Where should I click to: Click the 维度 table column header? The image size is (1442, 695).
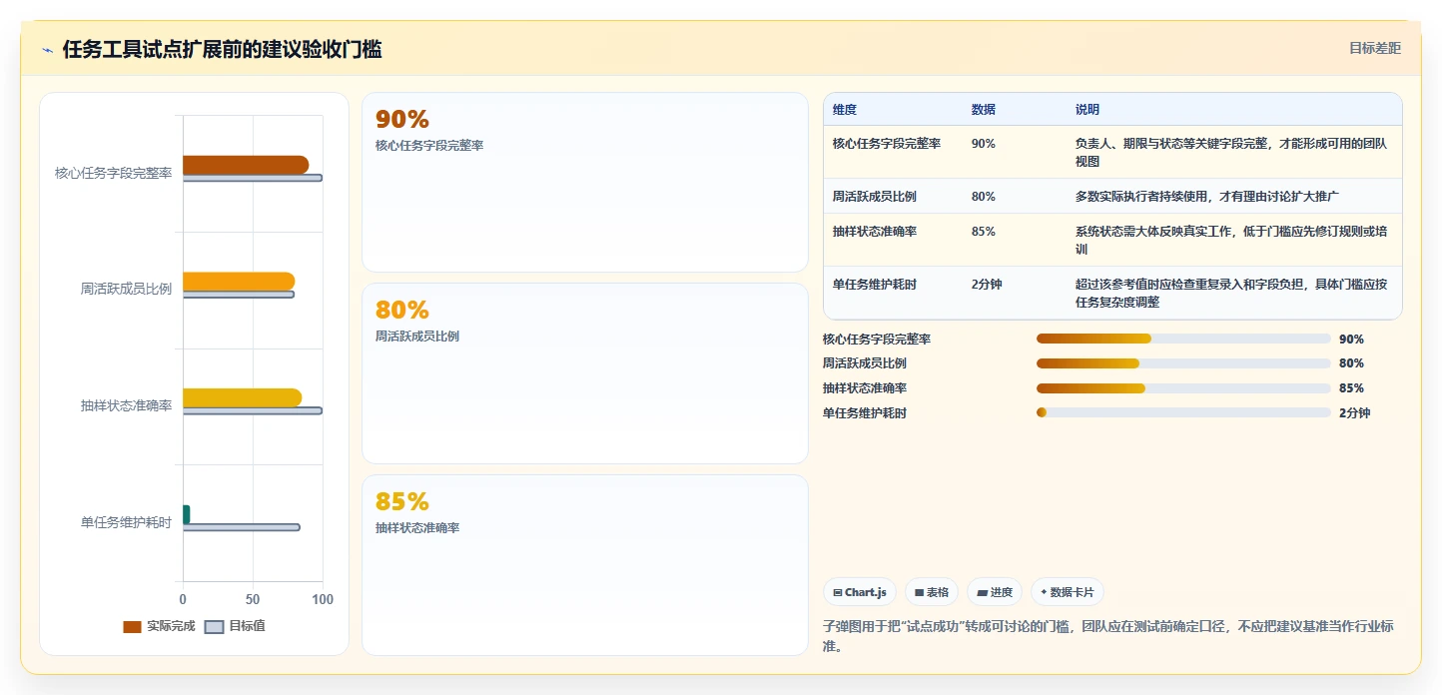[x=845, y=110]
